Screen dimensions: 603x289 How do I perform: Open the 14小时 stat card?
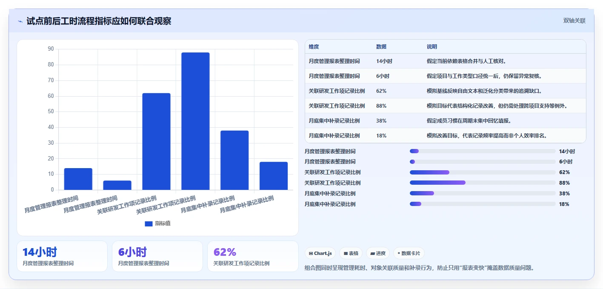point(62,256)
